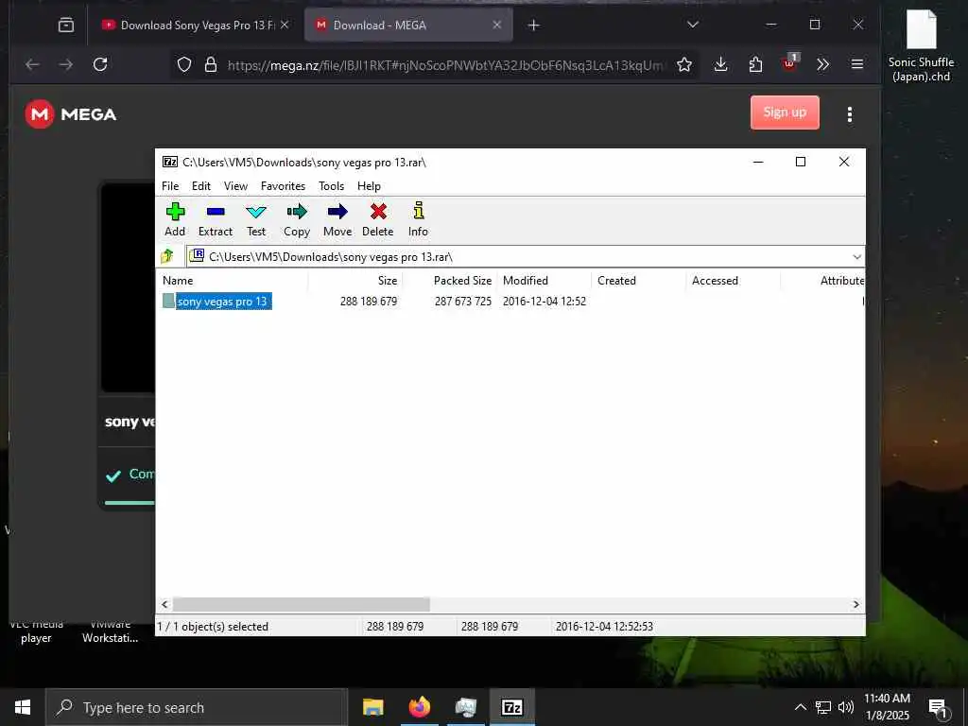Open the Edit menu in 7-Zip
Viewport: 968px width, 726px height.
coord(201,186)
